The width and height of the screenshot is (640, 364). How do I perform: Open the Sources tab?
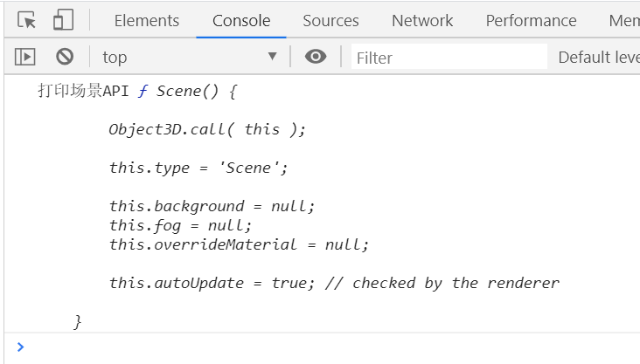pos(330,21)
